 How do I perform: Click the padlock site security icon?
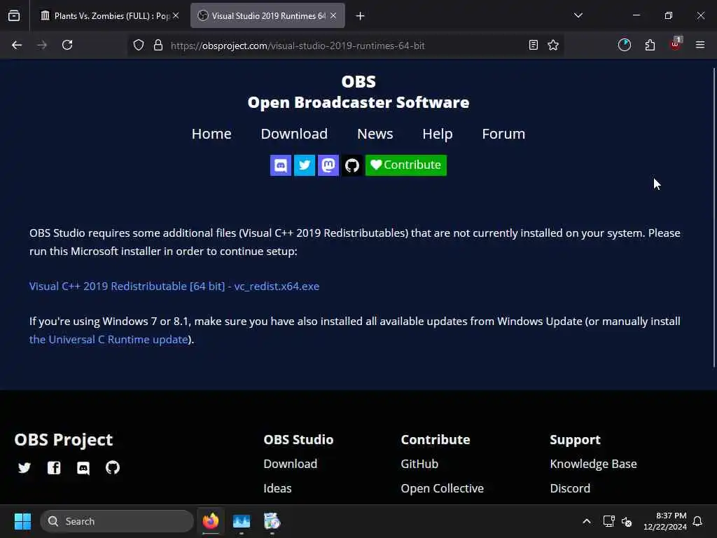coord(158,45)
